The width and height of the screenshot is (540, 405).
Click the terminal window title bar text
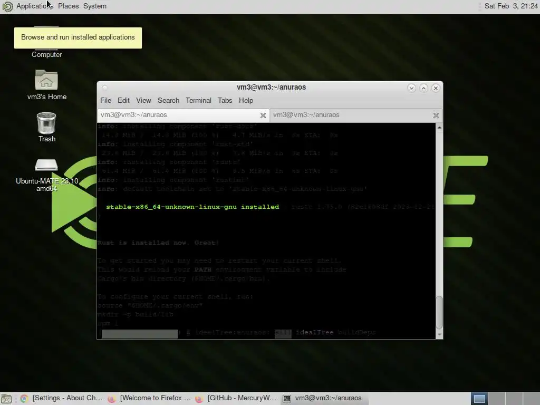click(x=272, y=87)
